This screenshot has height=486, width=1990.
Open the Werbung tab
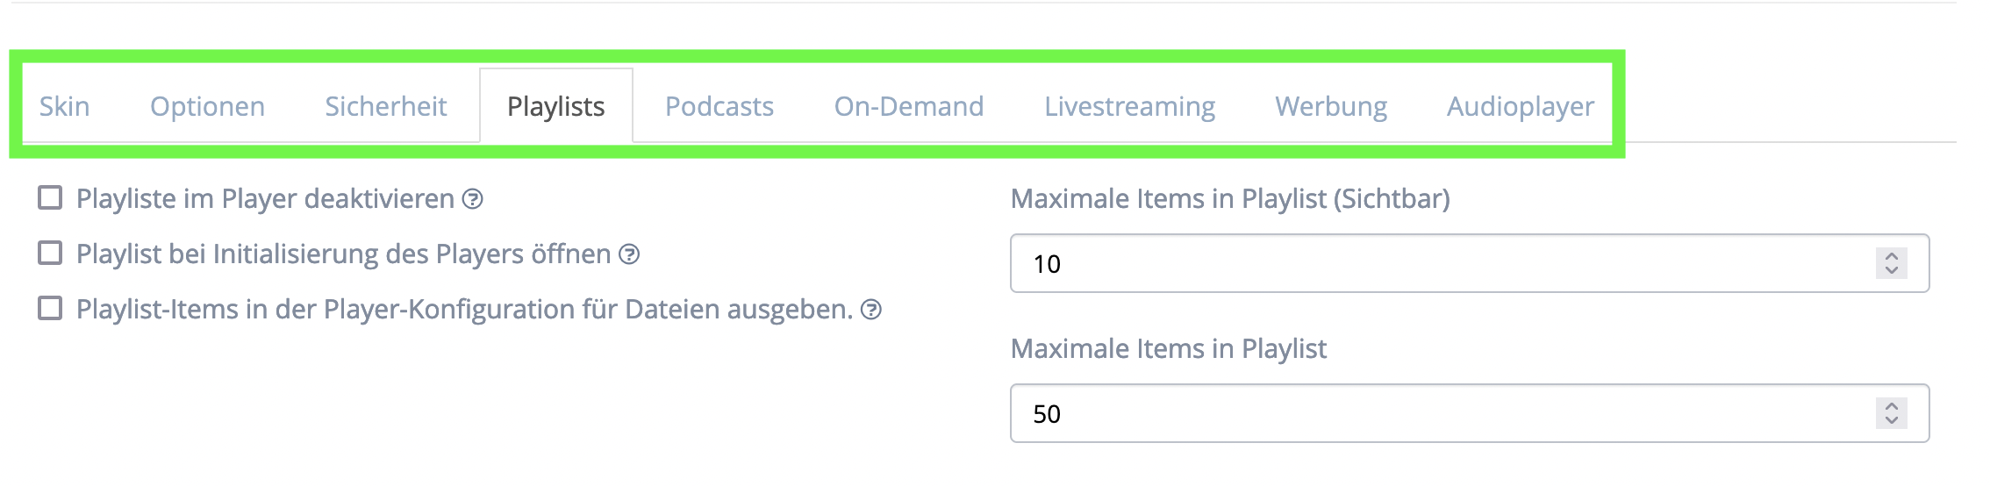pyautogui.click(x=1332, y=106)
